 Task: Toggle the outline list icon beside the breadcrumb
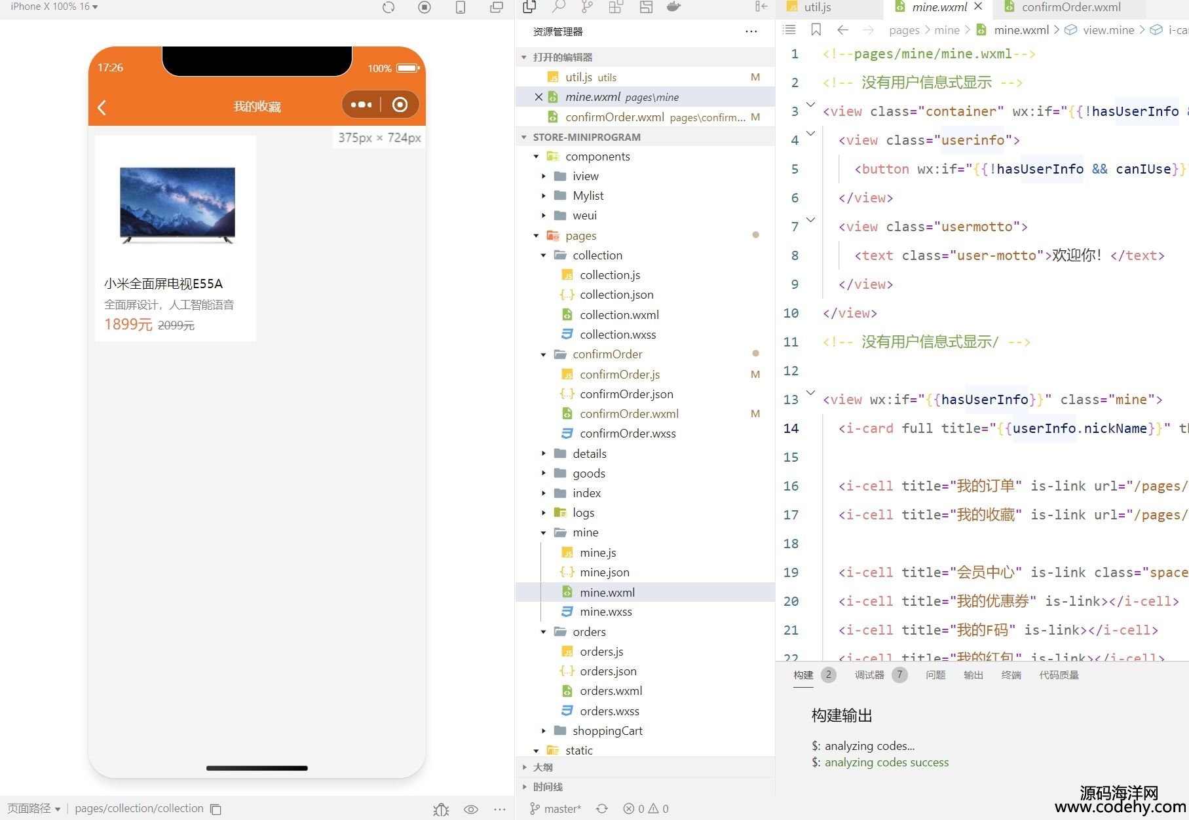point(789,29)
